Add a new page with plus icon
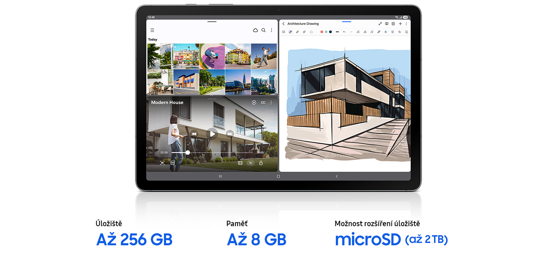 [400, 24]
